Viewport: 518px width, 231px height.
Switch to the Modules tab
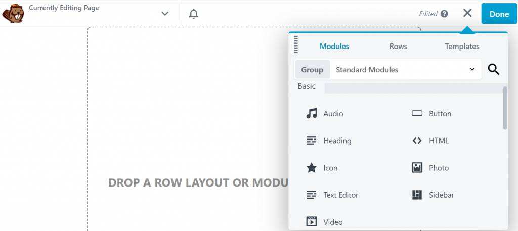[334, 47]
